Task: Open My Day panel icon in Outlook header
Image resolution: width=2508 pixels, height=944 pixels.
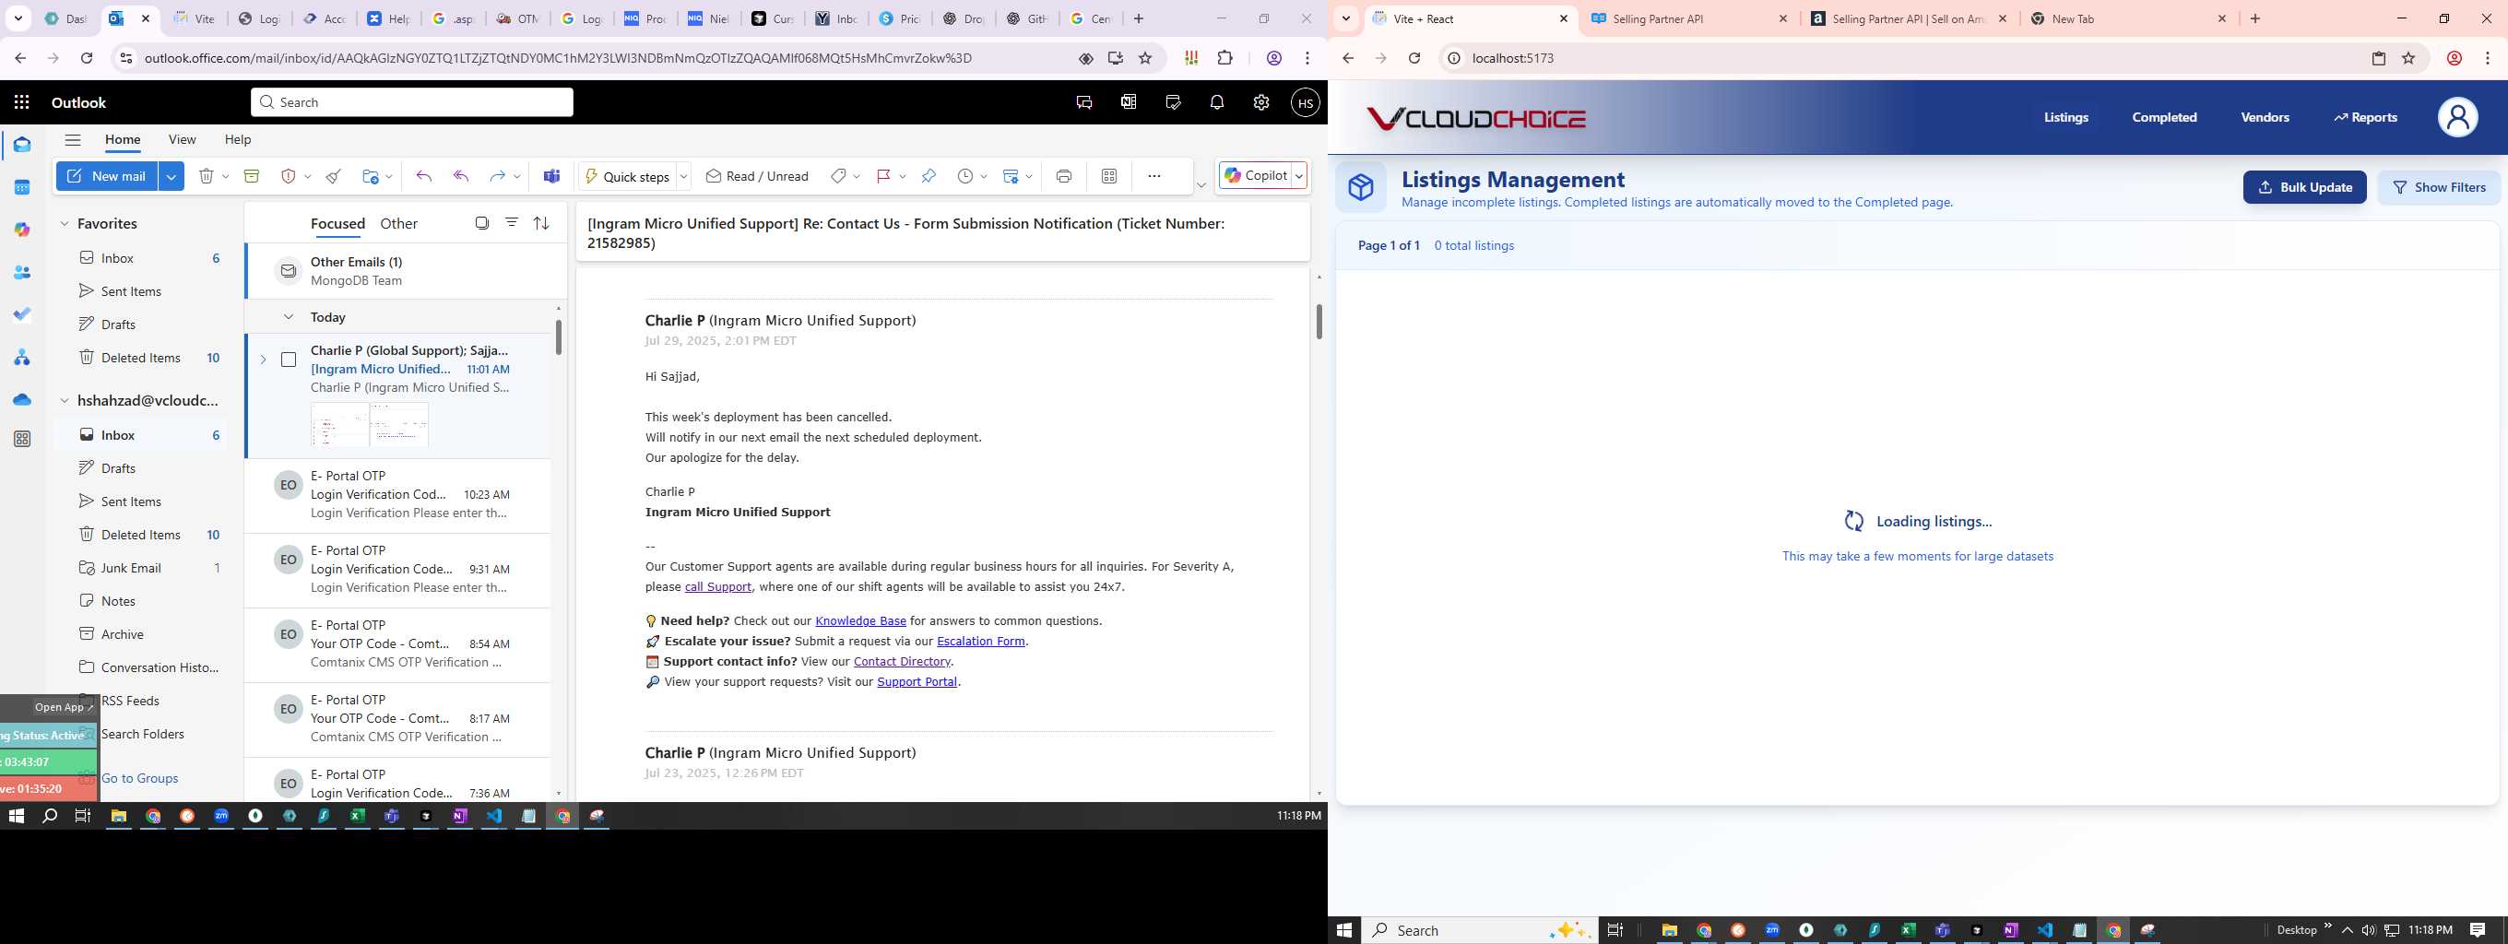Action: tap(1172, 102)
